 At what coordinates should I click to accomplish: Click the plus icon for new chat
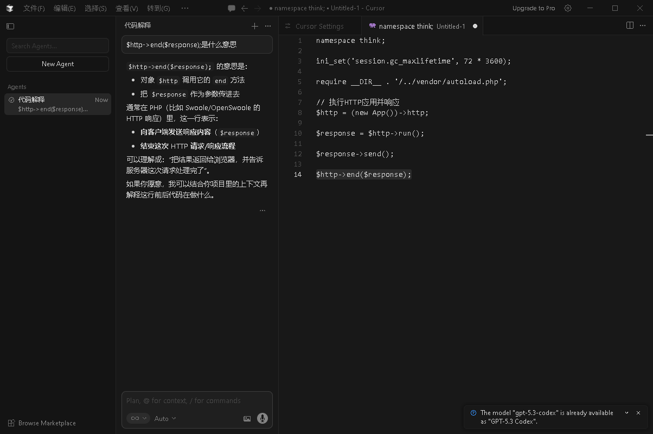(x=255, y=26)
